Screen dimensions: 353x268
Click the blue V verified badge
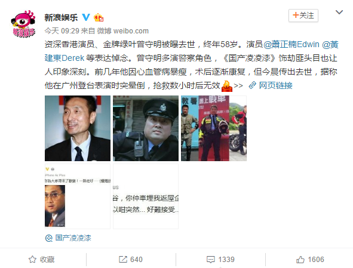pos(86,17)
